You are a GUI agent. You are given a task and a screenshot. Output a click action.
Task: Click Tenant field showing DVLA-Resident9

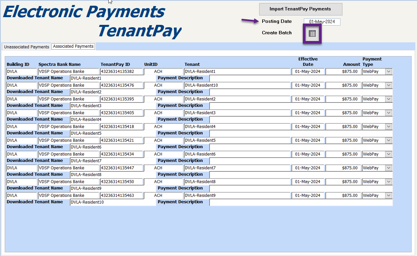pyautogui.click(x=237, y=196)
